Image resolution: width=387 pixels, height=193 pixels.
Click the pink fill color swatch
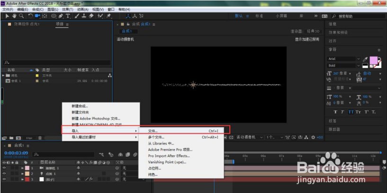click(373, 60)
